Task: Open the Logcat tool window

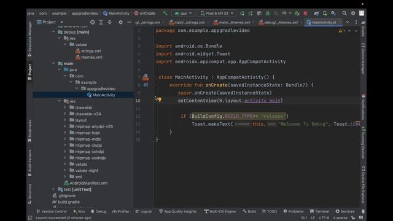Action: tap(143, 211)
